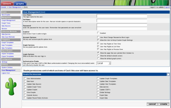Image resolution: width=171 pixels, height=108 pixels.
Task: Check User Must Change Password at Next Login
Action: 98,37
